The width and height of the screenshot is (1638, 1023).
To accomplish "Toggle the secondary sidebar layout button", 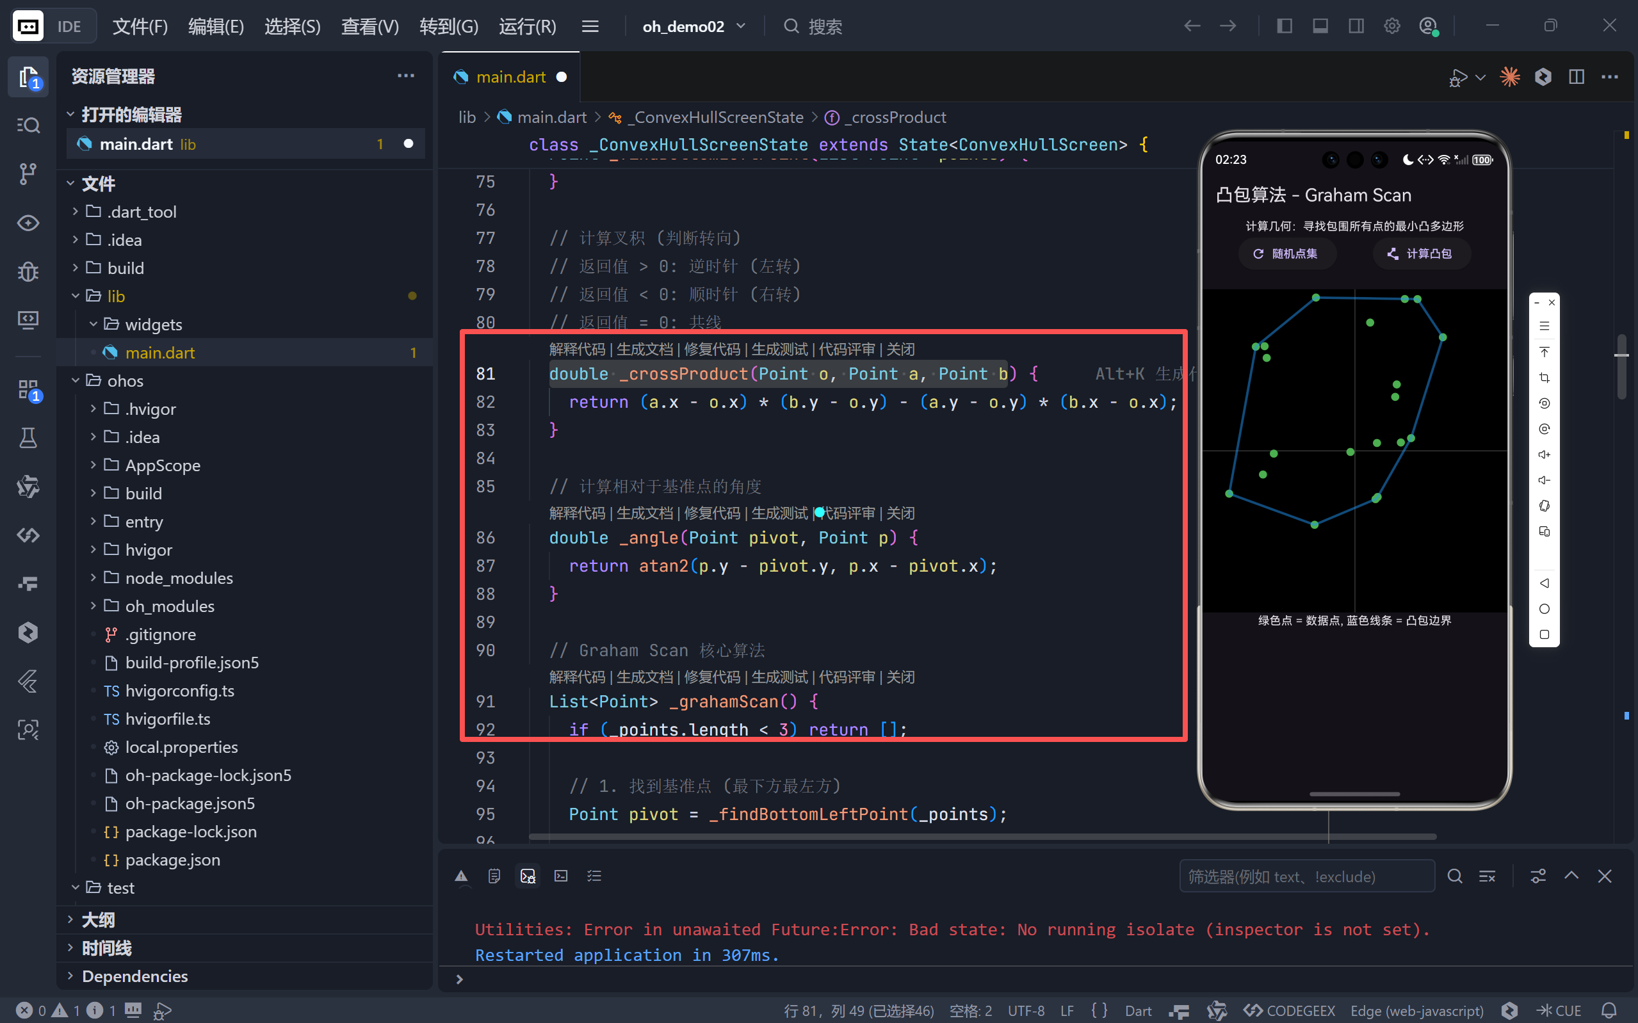I will tap(1356, 26).
